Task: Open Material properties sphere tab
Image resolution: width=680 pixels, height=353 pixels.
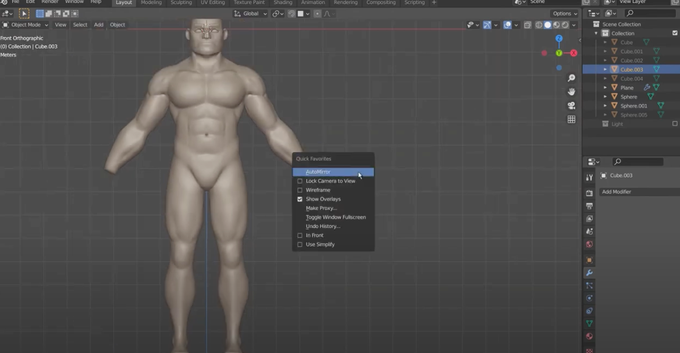Action: [589, 336]
